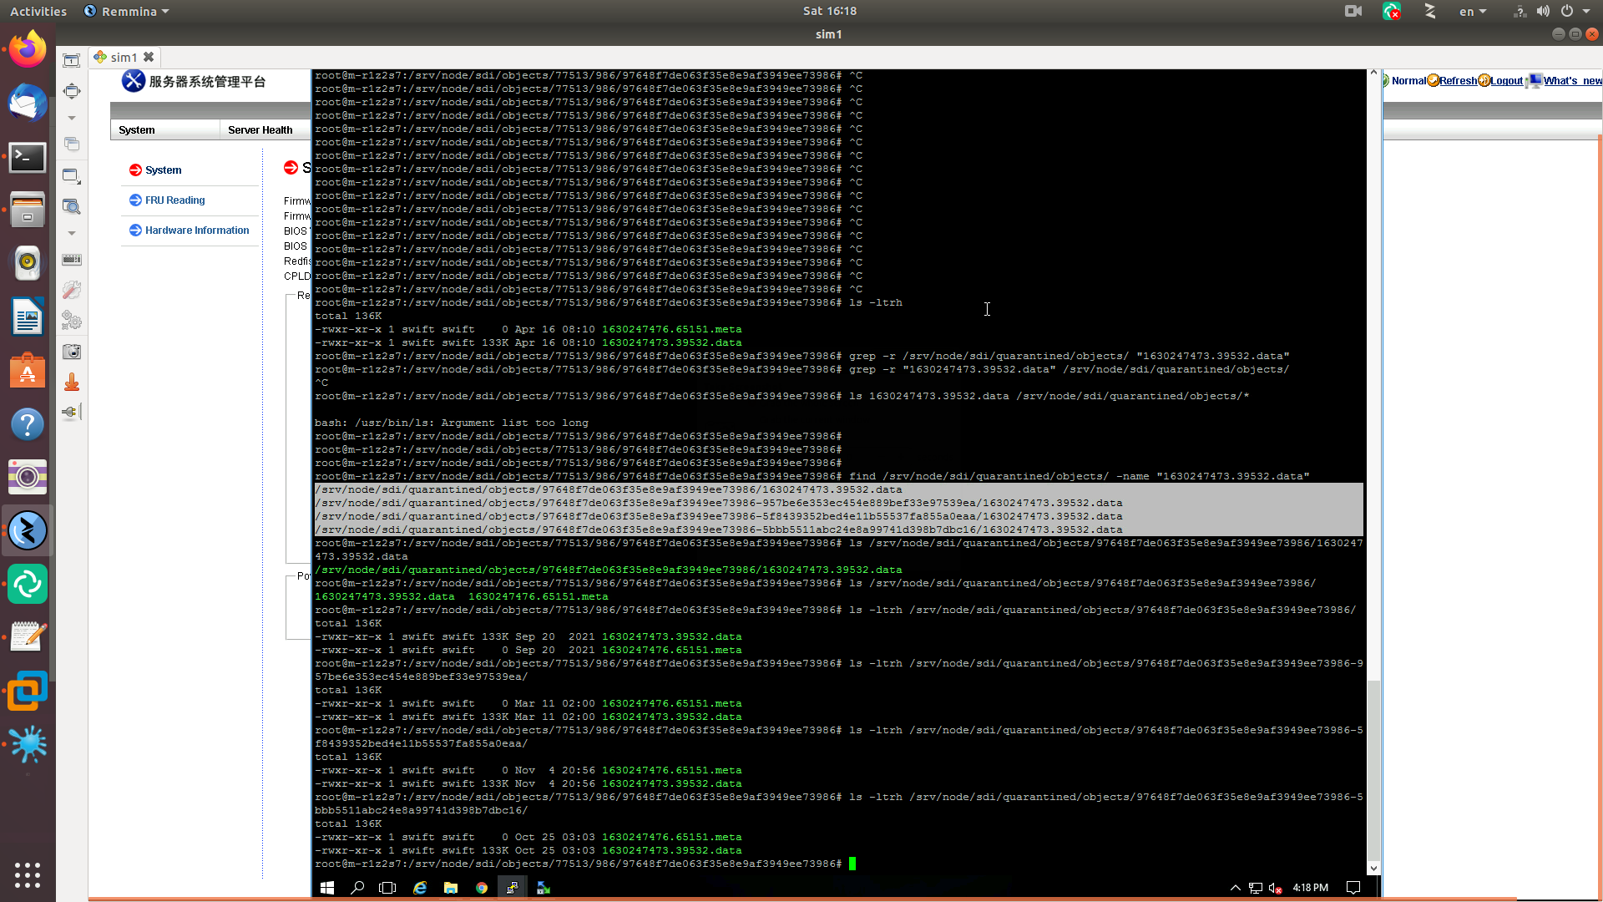Viewport: 1603px width, 902px height.
Task: Open Chrome from the remote taskbar
Action: pyautogui.click(x=482, y=888)
